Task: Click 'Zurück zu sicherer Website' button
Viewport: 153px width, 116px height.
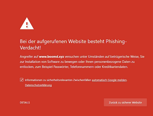Action: point(125,102)
